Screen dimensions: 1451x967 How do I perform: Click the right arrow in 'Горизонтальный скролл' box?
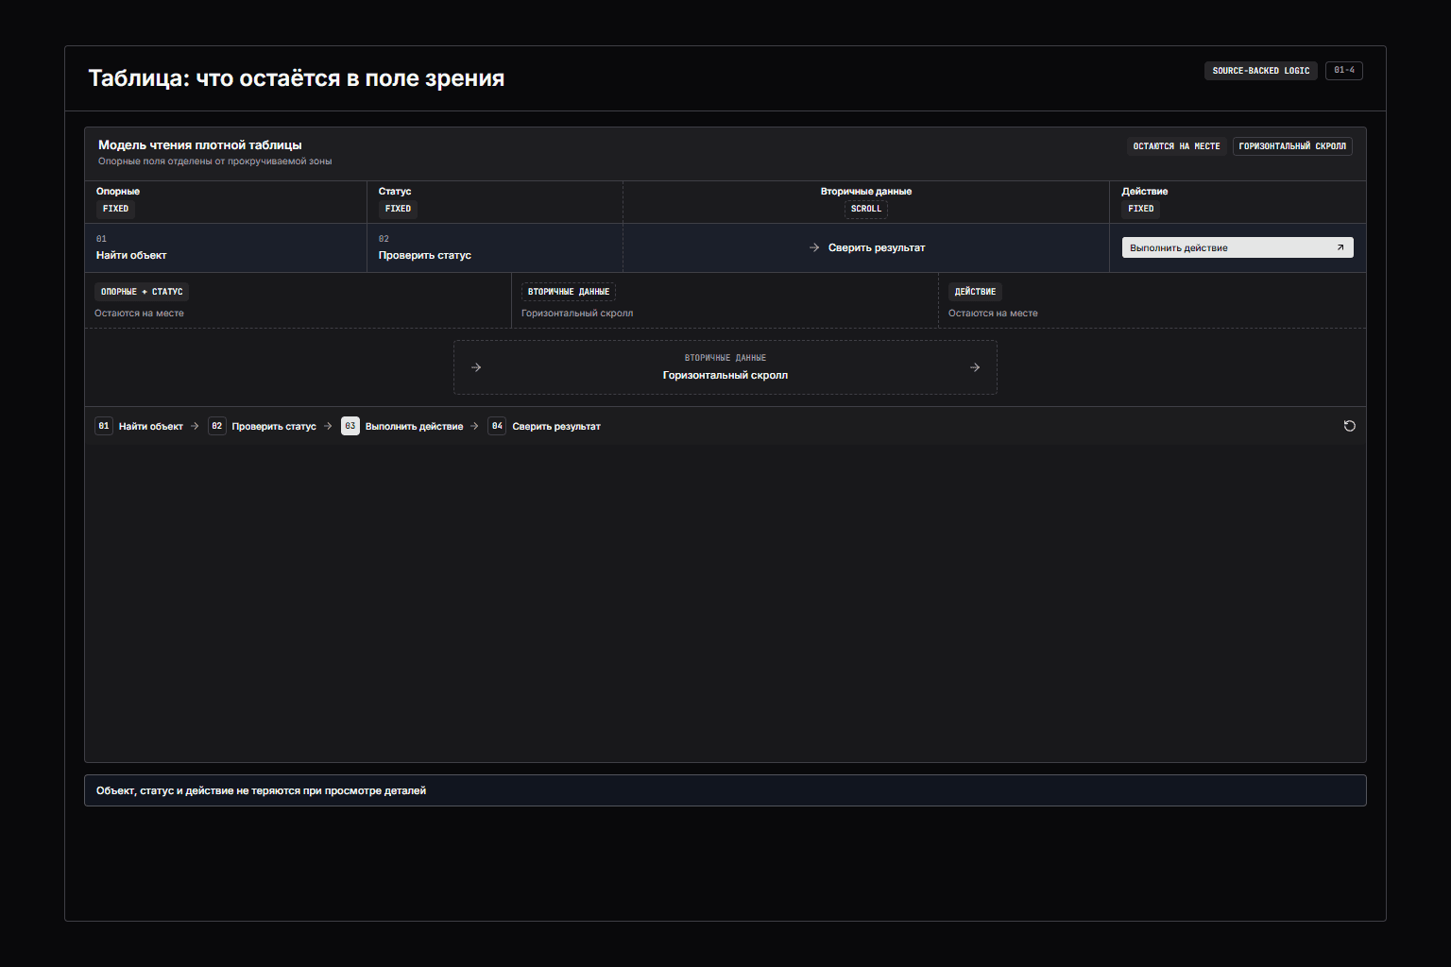975,367
